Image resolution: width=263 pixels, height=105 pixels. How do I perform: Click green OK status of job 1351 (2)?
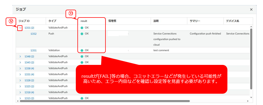[x=84, y=28]
